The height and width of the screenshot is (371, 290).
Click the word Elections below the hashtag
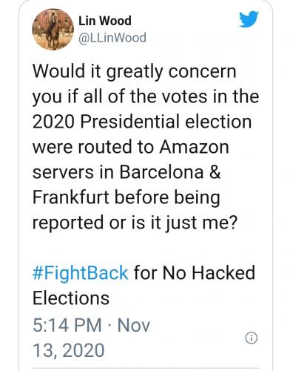pos(71,298)
